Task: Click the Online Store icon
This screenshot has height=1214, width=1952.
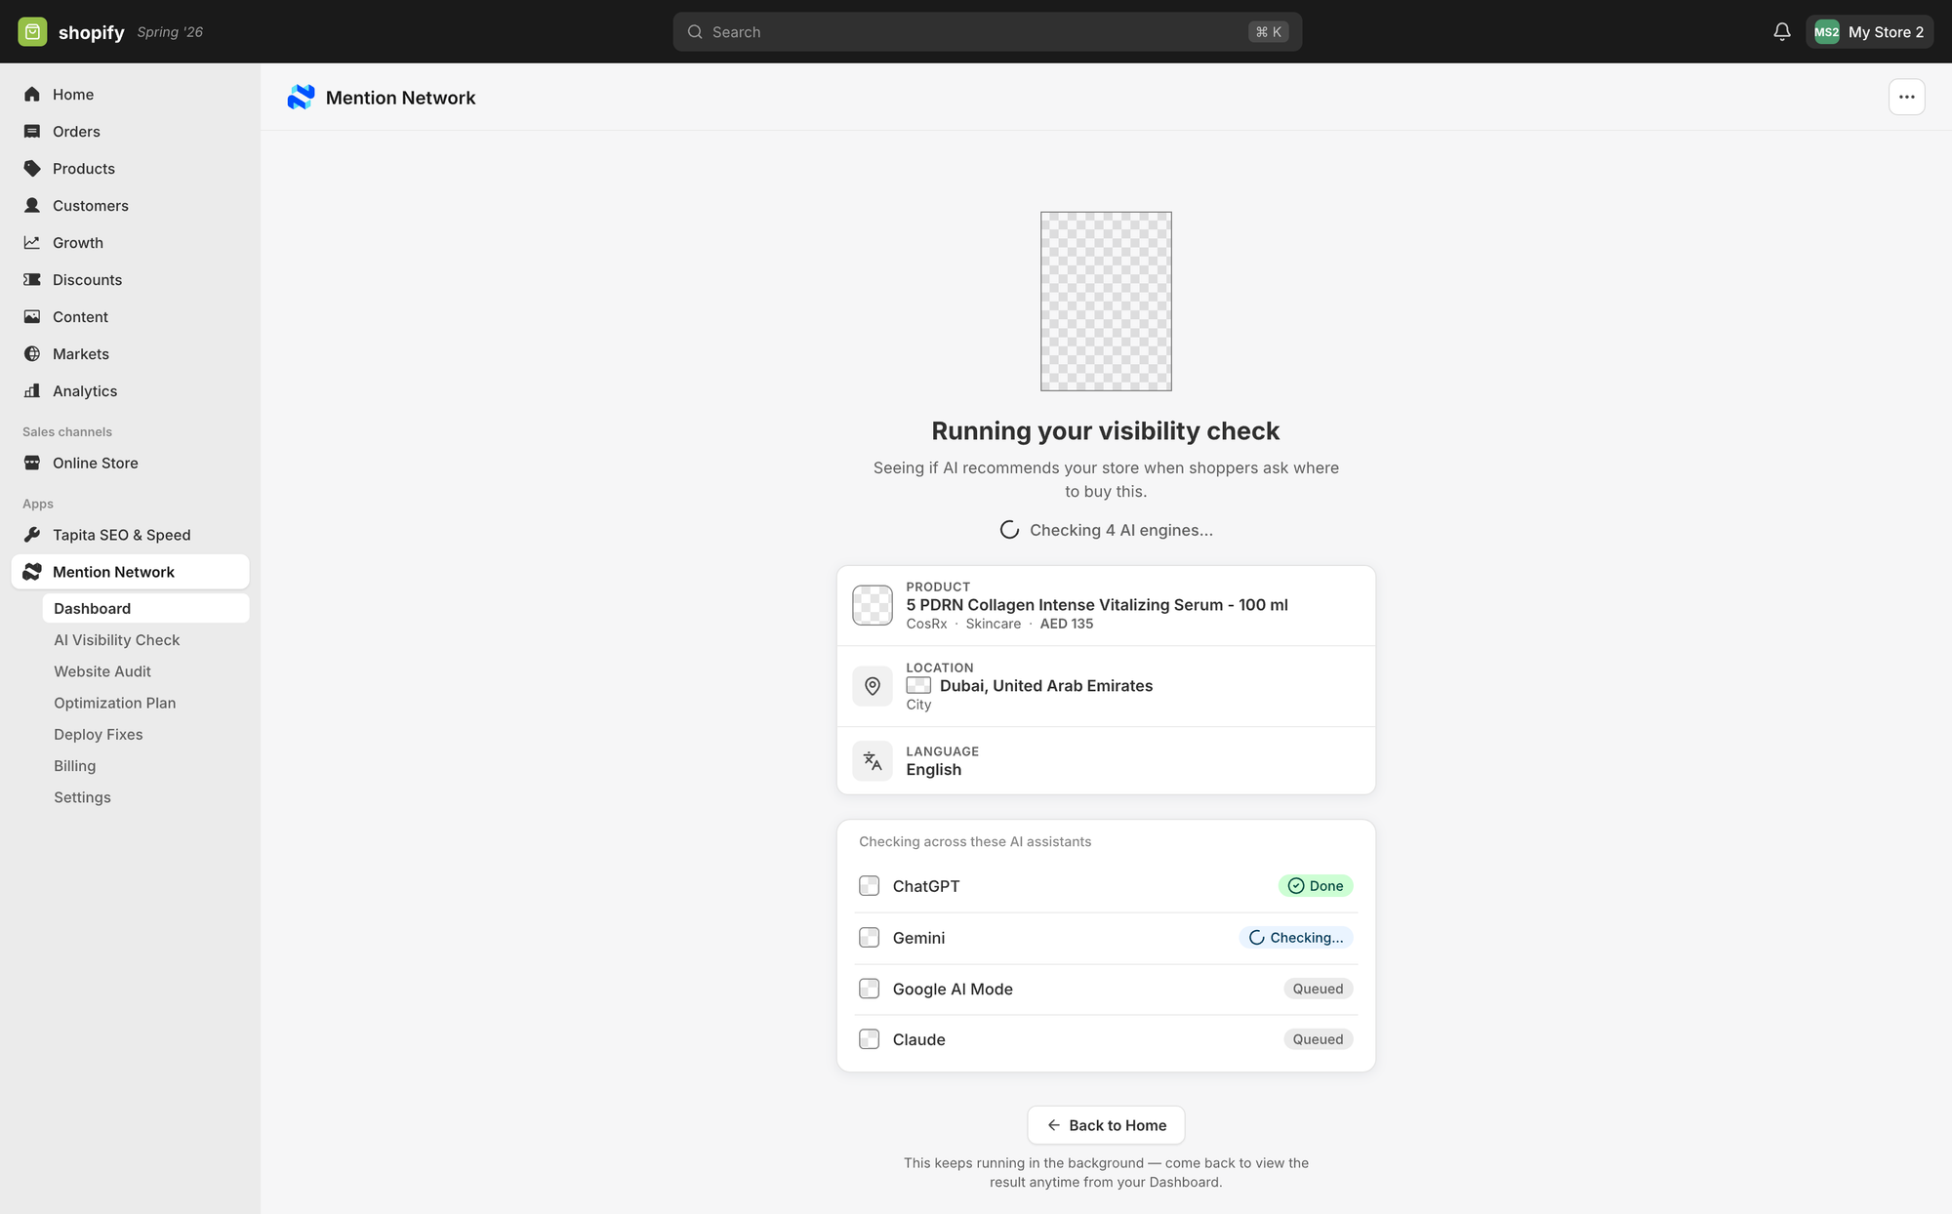Action: coord(32,464)
